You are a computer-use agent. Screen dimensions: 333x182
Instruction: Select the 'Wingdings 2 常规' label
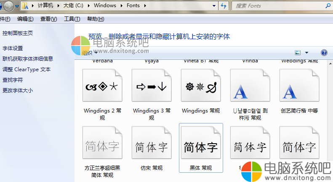(x=102, y=114)
